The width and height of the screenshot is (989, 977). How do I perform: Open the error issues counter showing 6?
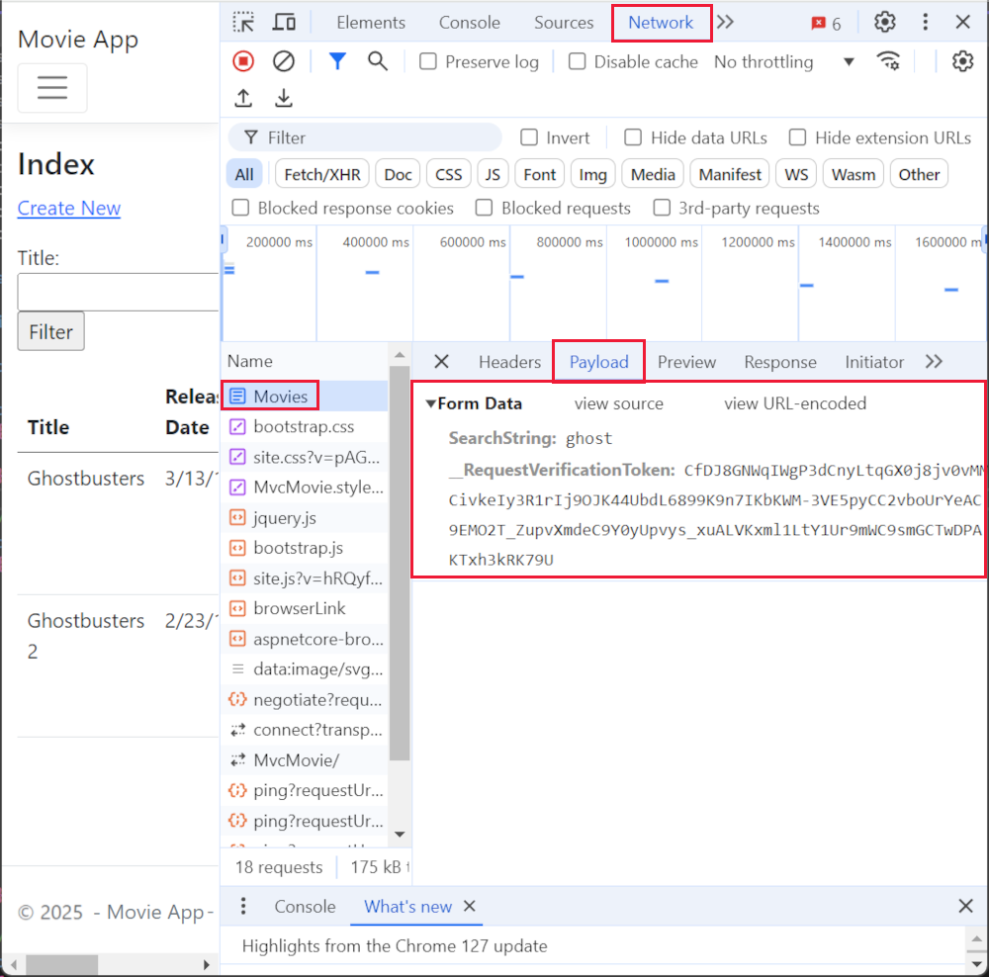[x=826, y=24]
